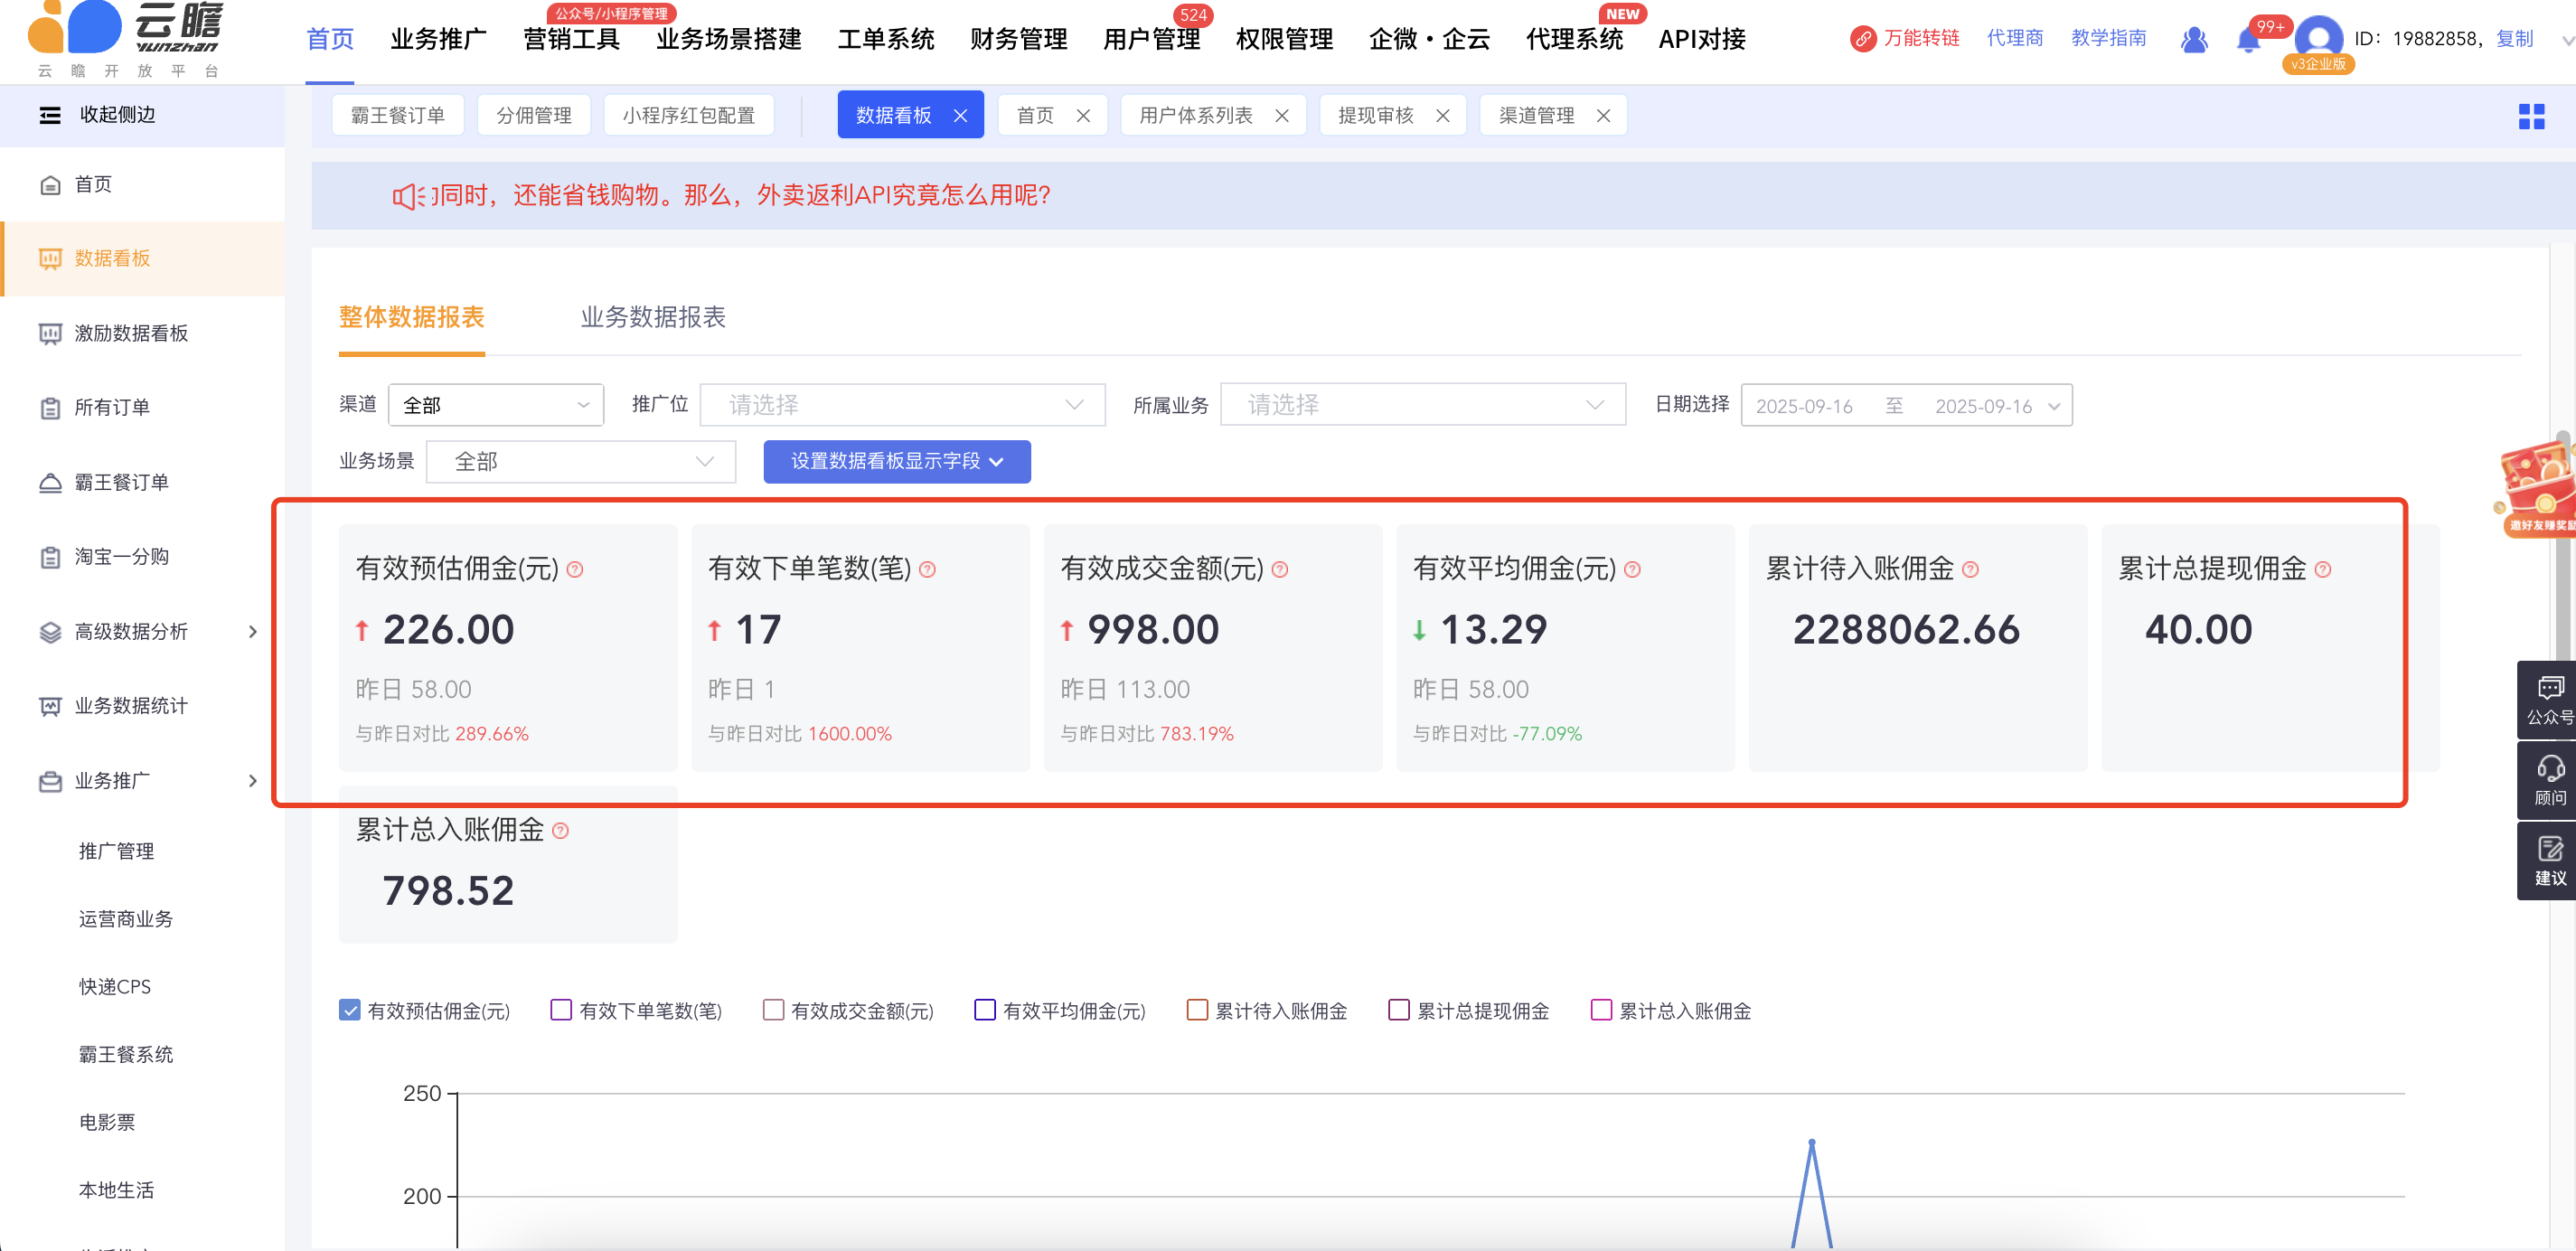Open the tab grid view icon
Screen dimensions: 2576x1251
[2531, 116]
